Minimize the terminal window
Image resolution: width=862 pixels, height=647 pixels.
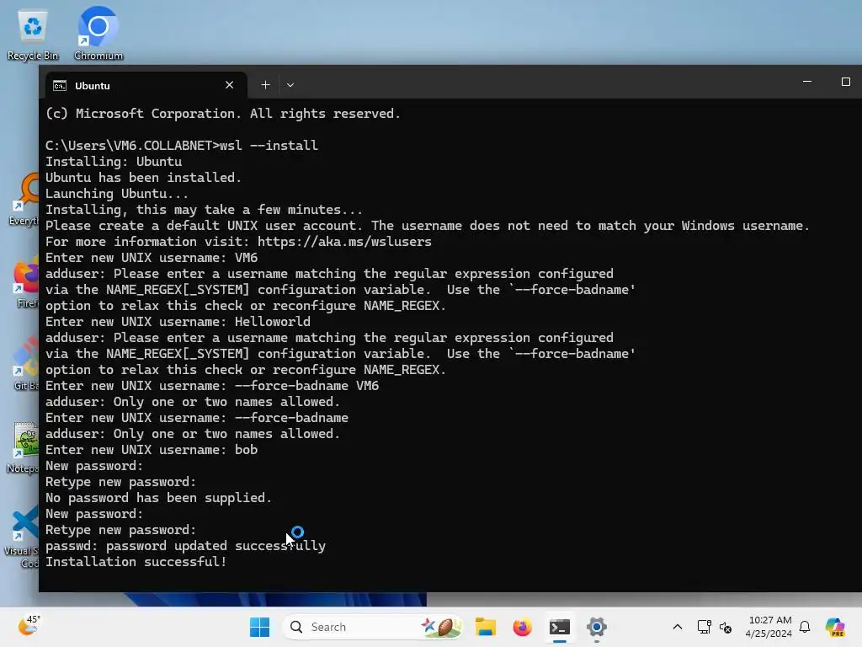[x=807, y=82]
